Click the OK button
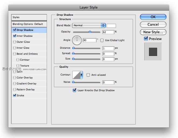This screenshot has width=178, height=138. pos(153,17)
